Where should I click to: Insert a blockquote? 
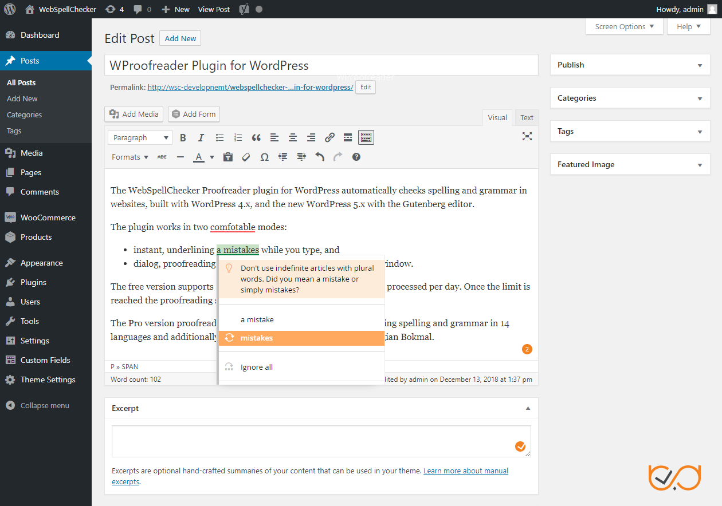click(256, 137)
